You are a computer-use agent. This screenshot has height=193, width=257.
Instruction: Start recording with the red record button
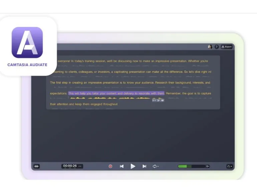110,166
